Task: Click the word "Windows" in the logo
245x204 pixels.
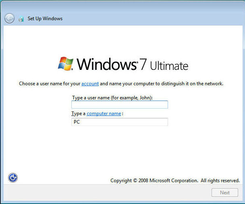Action: point(108,64)
